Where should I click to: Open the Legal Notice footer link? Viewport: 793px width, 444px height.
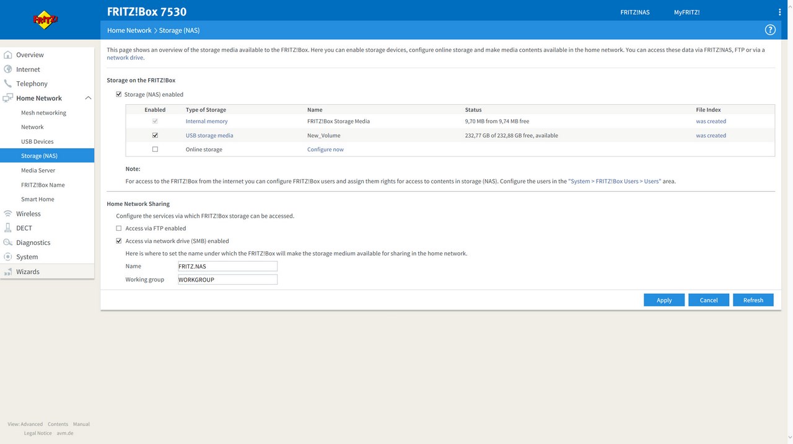pos(38,433)
